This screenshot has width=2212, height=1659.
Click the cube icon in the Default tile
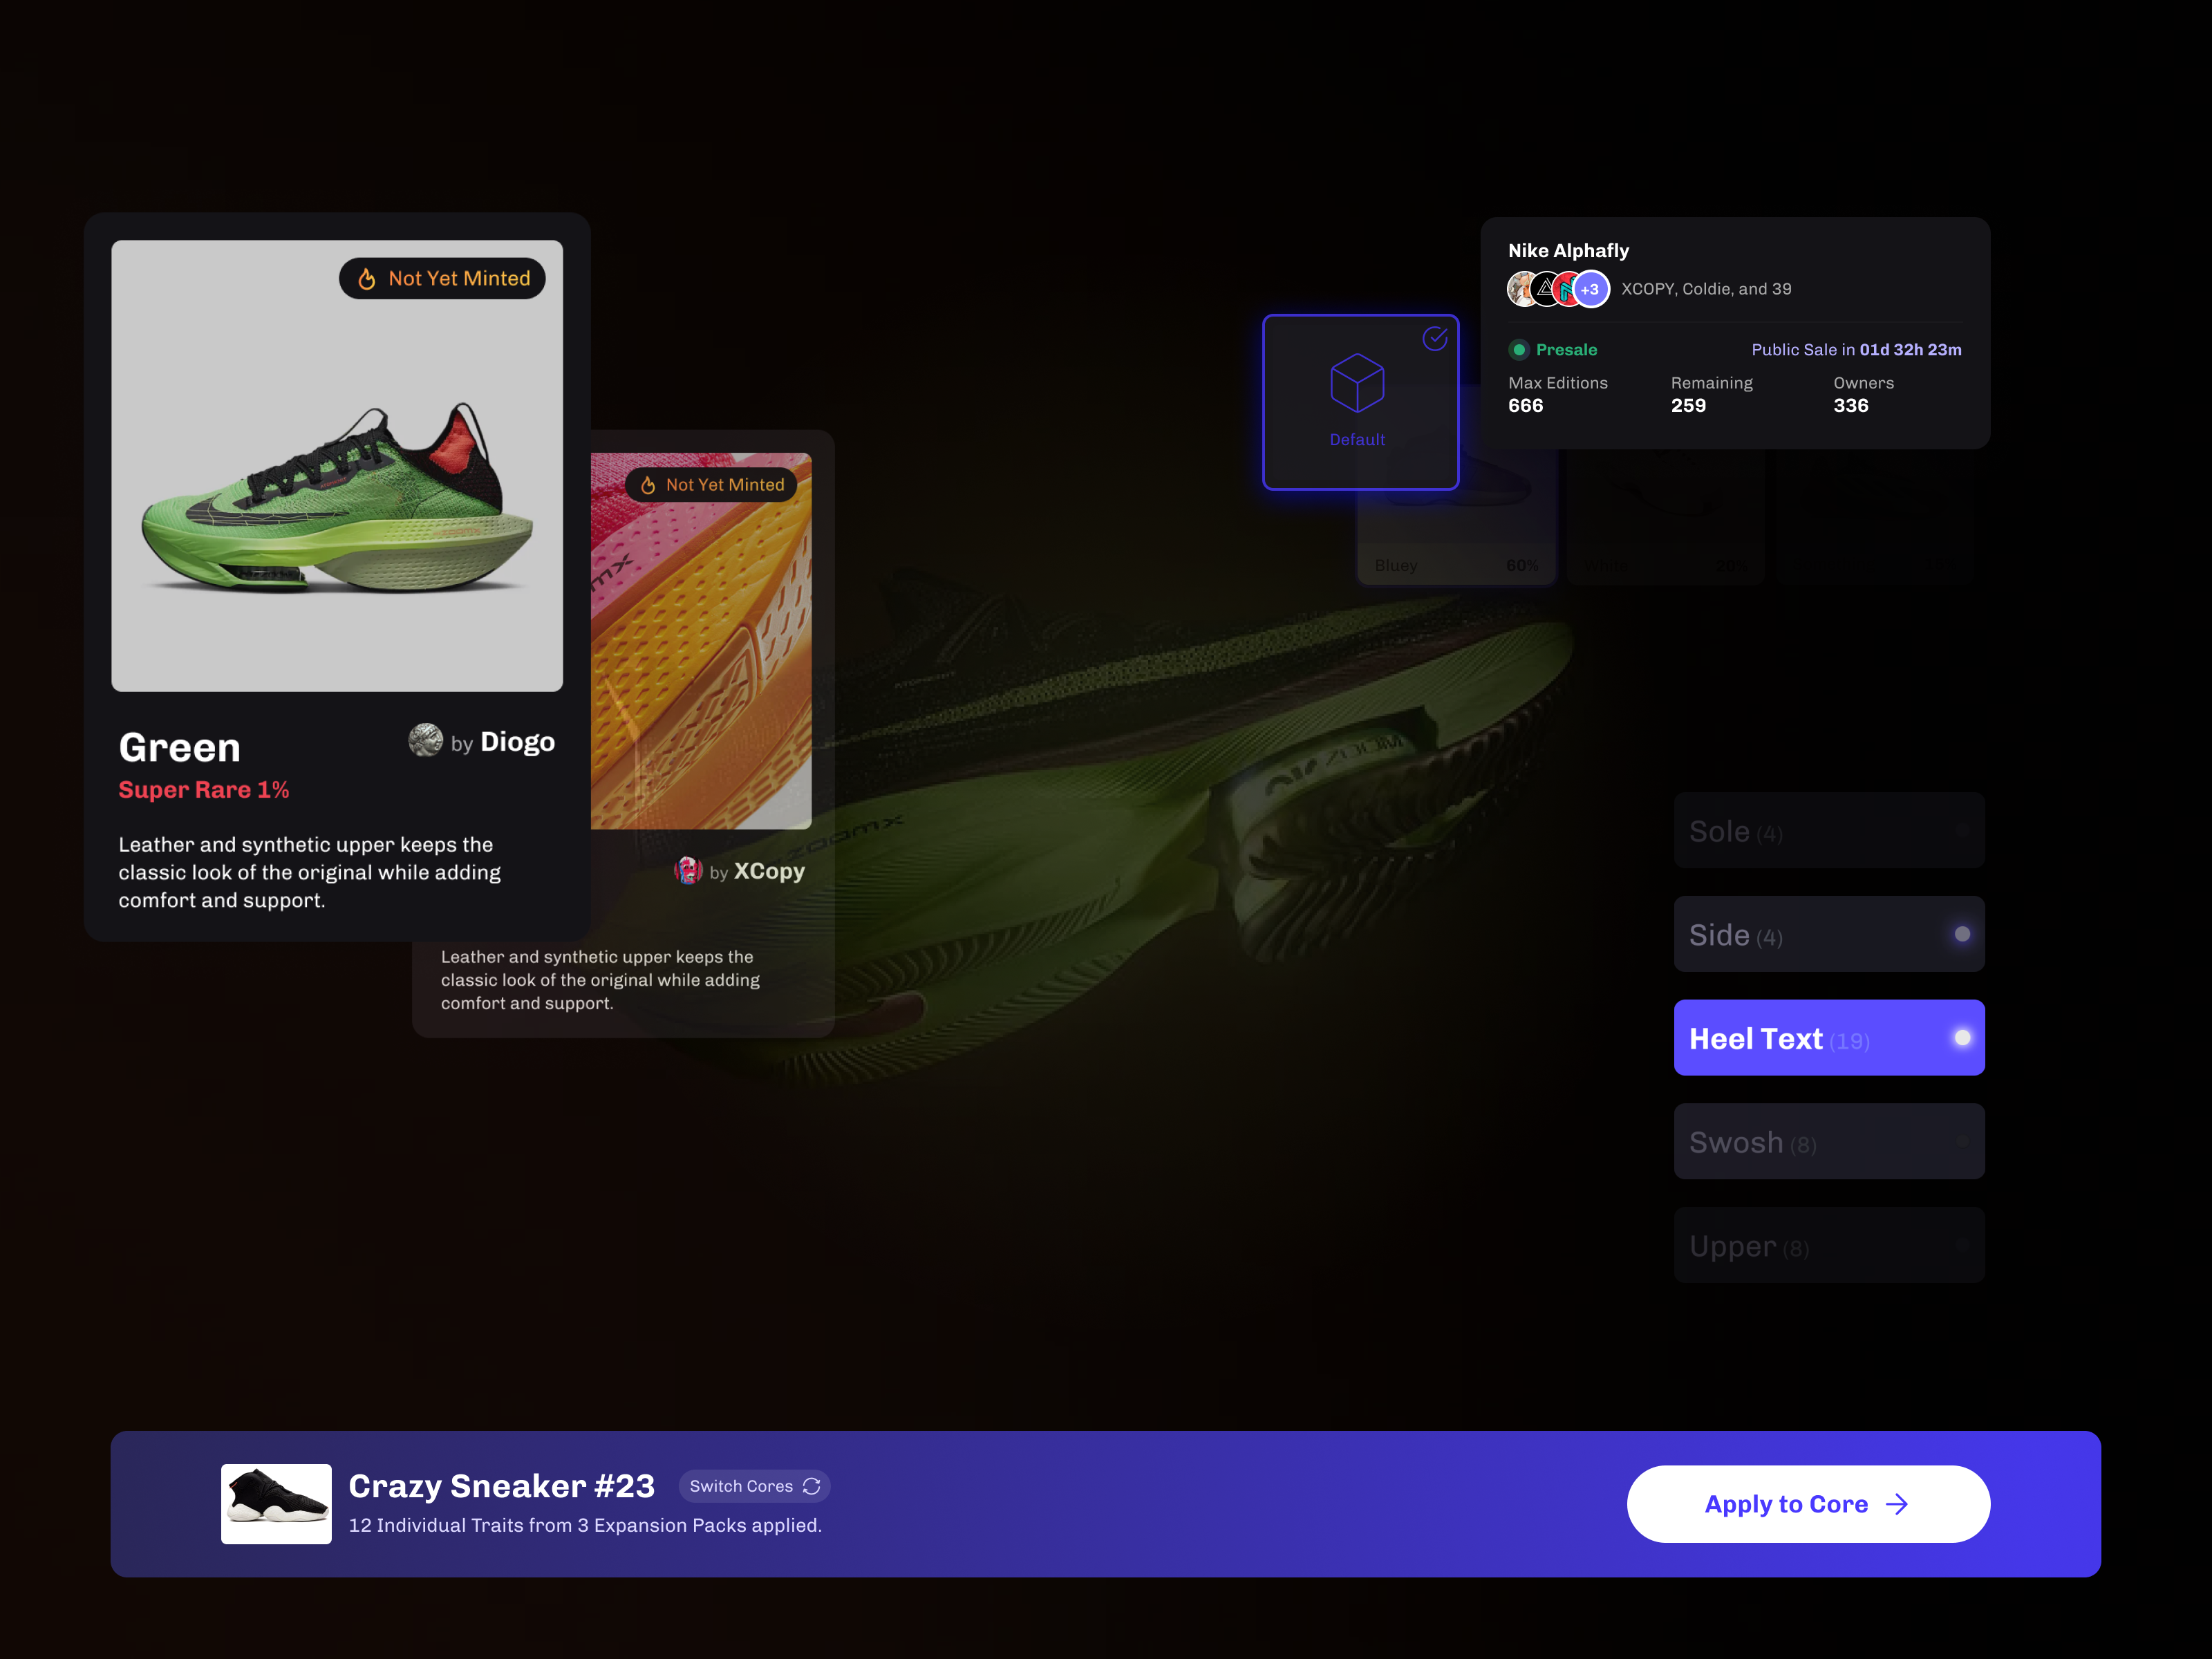[1357, 383]
